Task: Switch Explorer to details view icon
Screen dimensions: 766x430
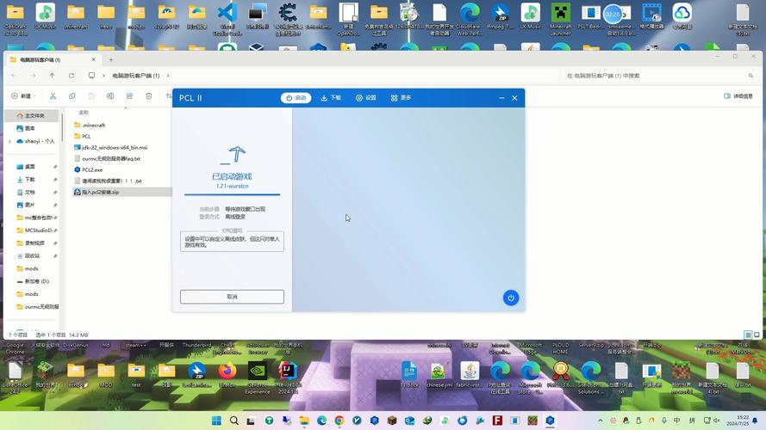Action: [x=747, y=335]
